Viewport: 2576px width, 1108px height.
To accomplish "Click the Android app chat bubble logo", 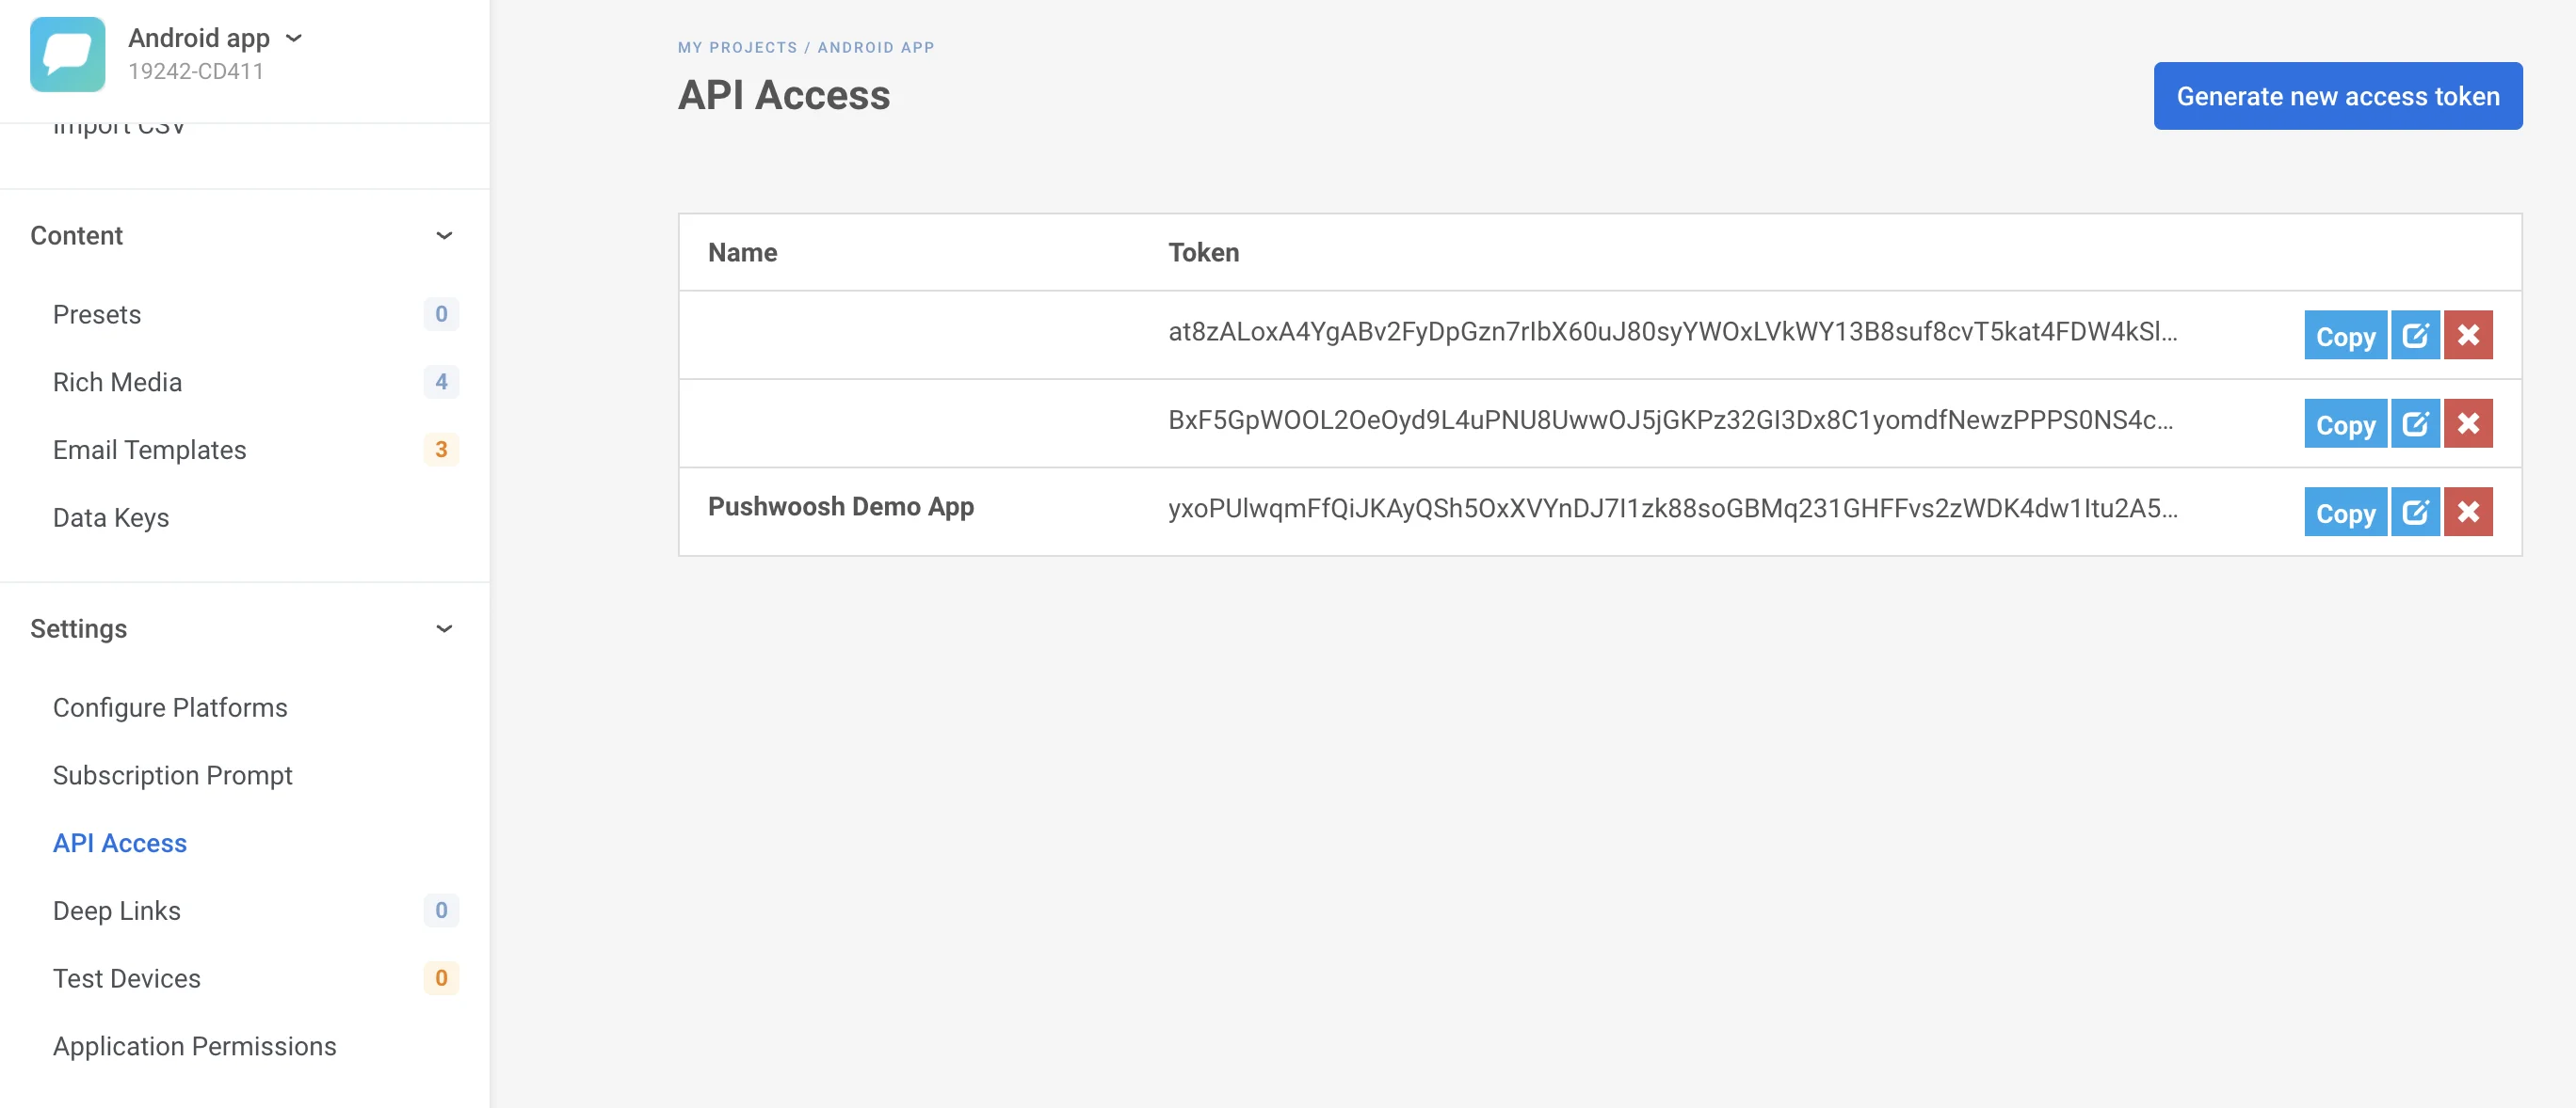I will click(x=67, y=54).
